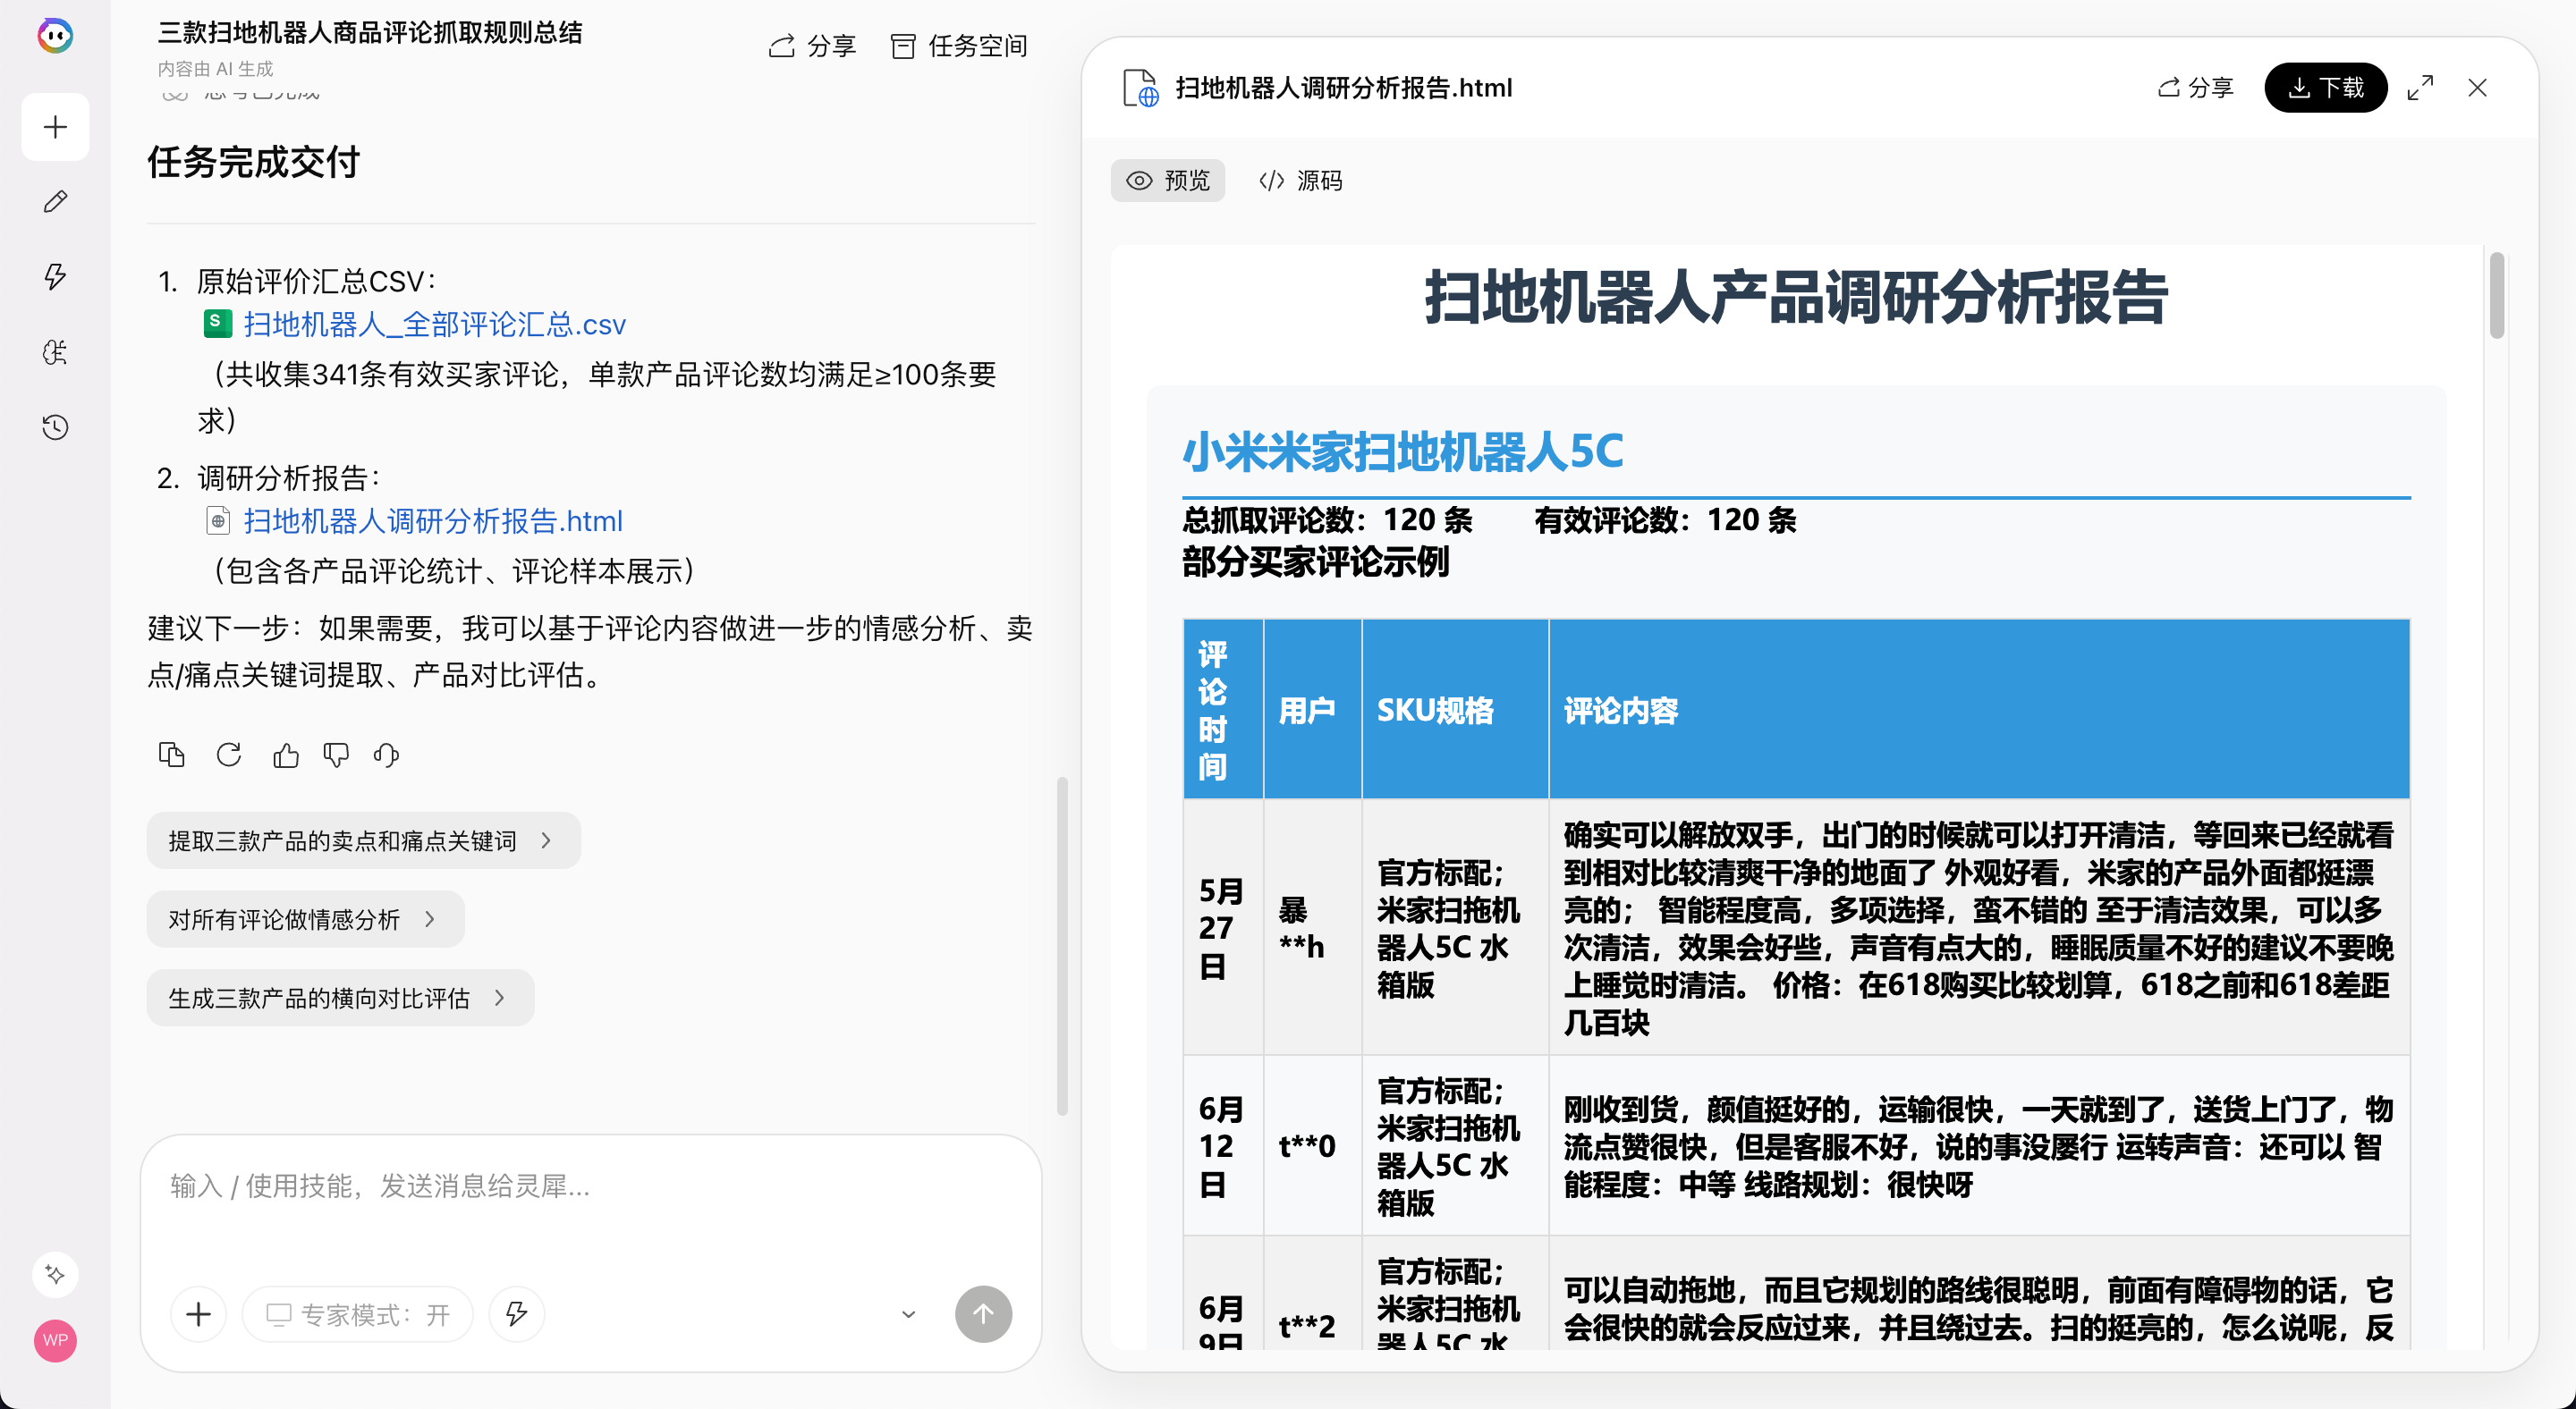Click the report title 扫地机器人产品调研分析报告
The height and width of the screenshot is (1409, 2576).
point(1795,298)
